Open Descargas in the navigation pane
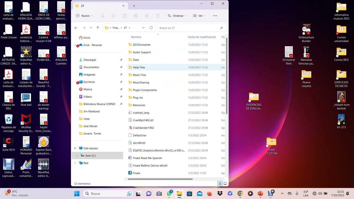The height and width of the screenshot is (199, 354). pyautogui.click(x=90, y=60)
